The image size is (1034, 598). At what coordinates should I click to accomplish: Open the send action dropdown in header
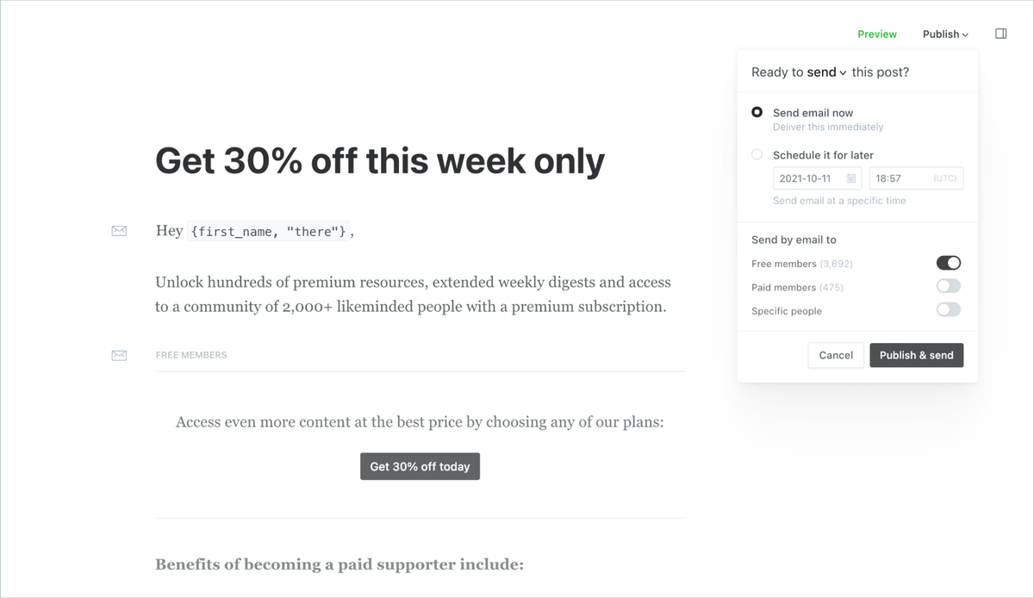(x=826, y=72)
